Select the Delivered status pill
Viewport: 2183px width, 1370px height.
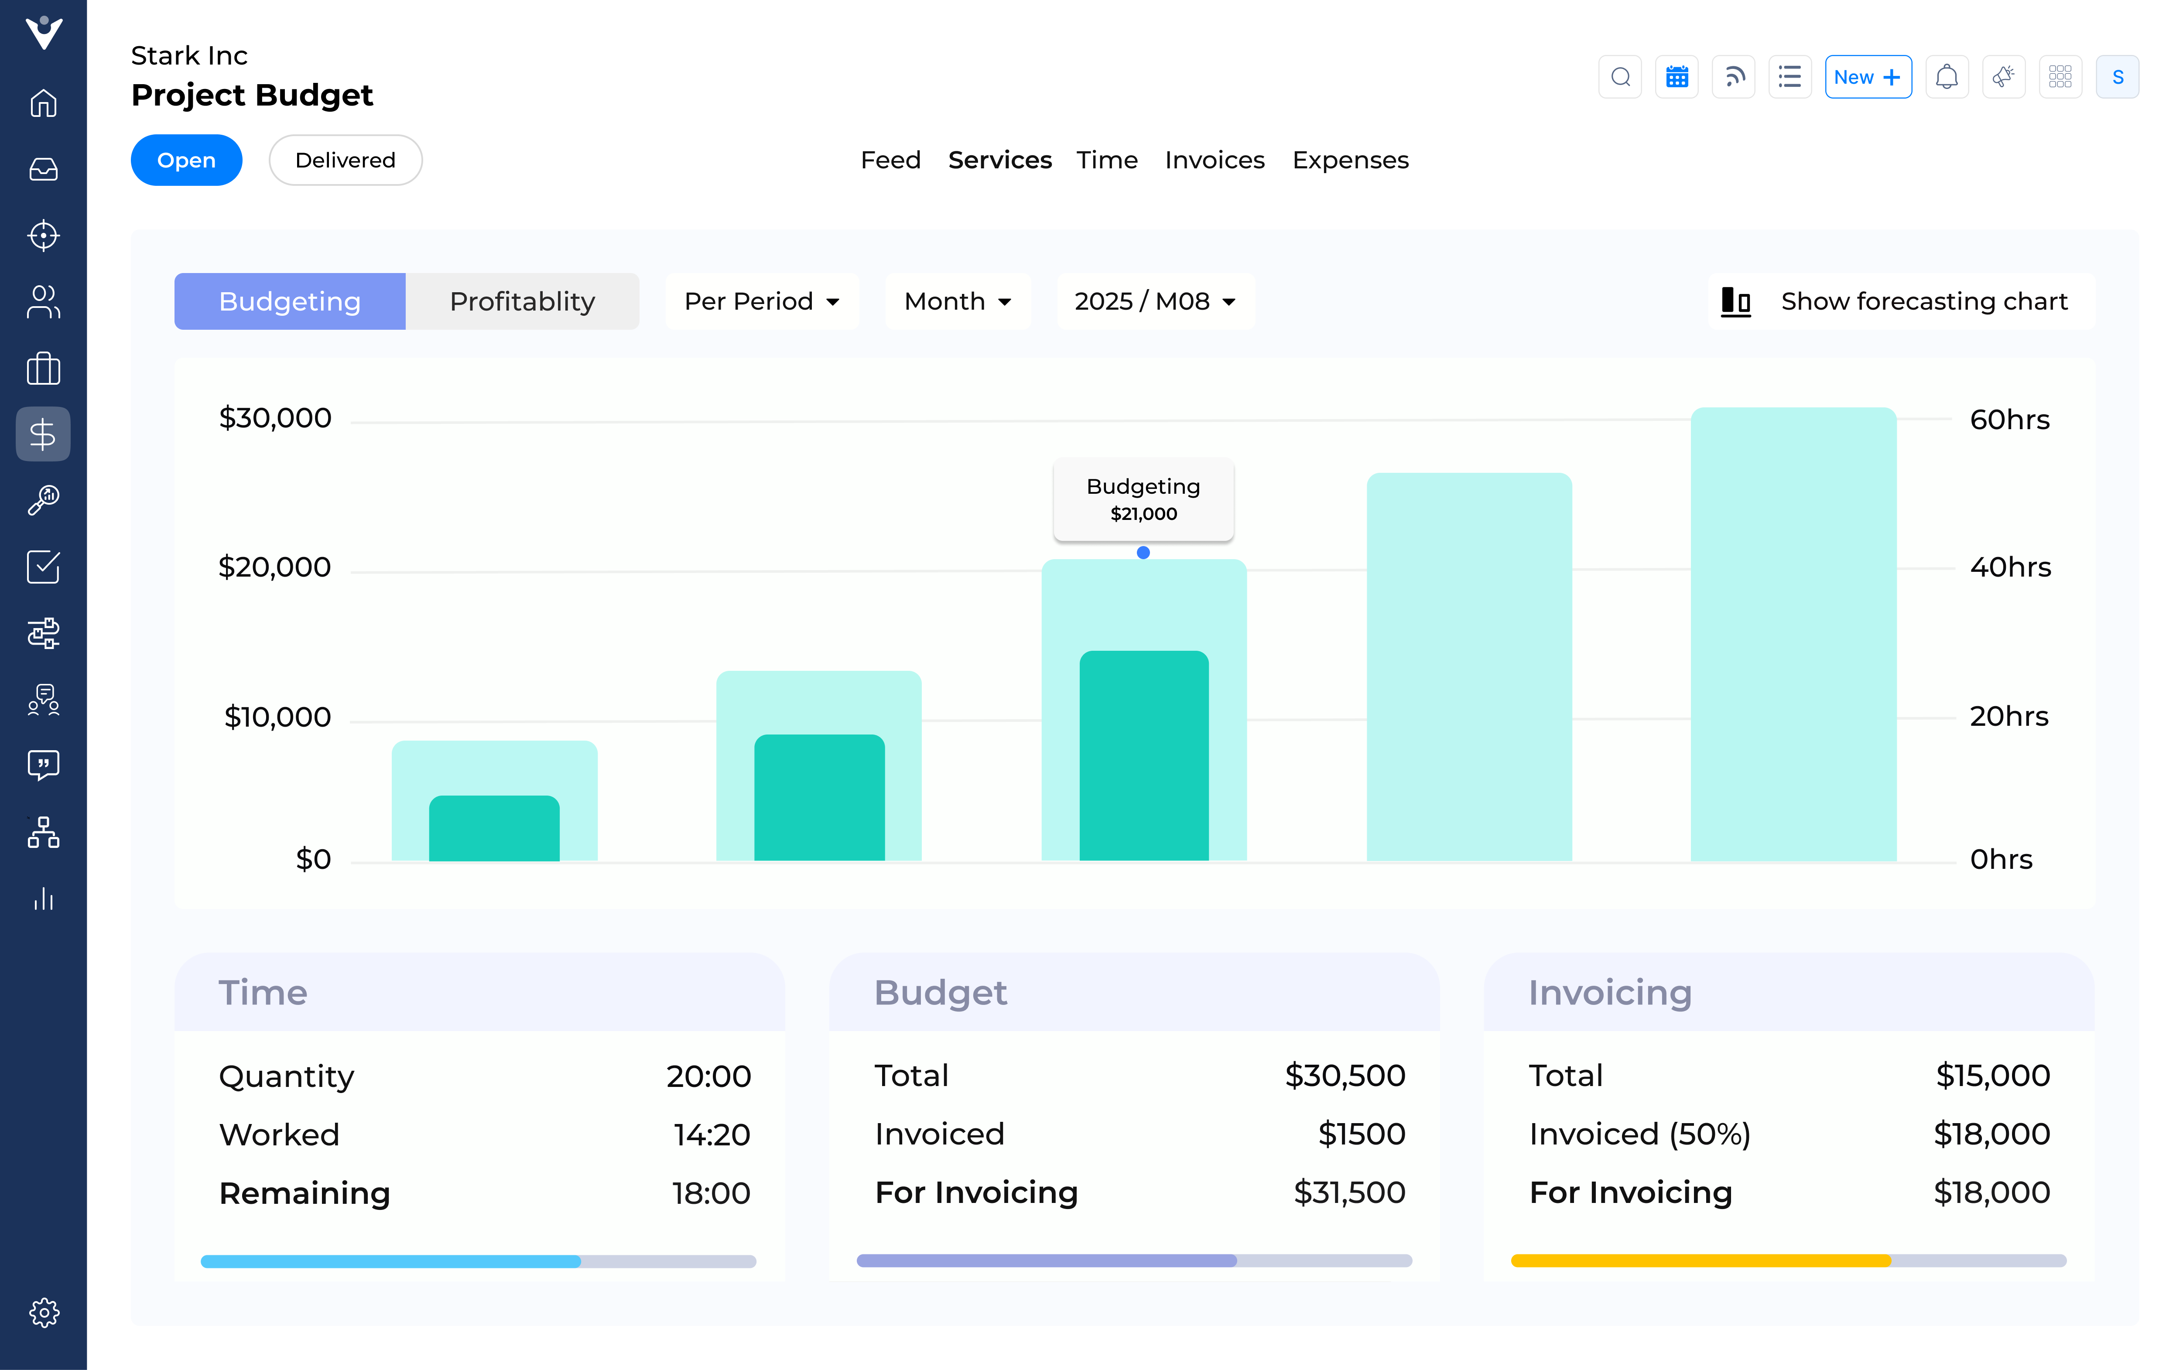click(x=344, y=160)
